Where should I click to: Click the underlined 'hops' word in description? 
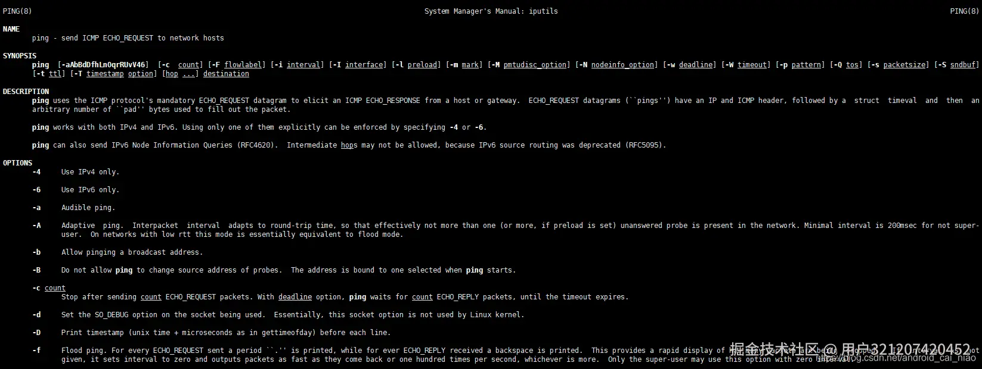pos(349,145)
